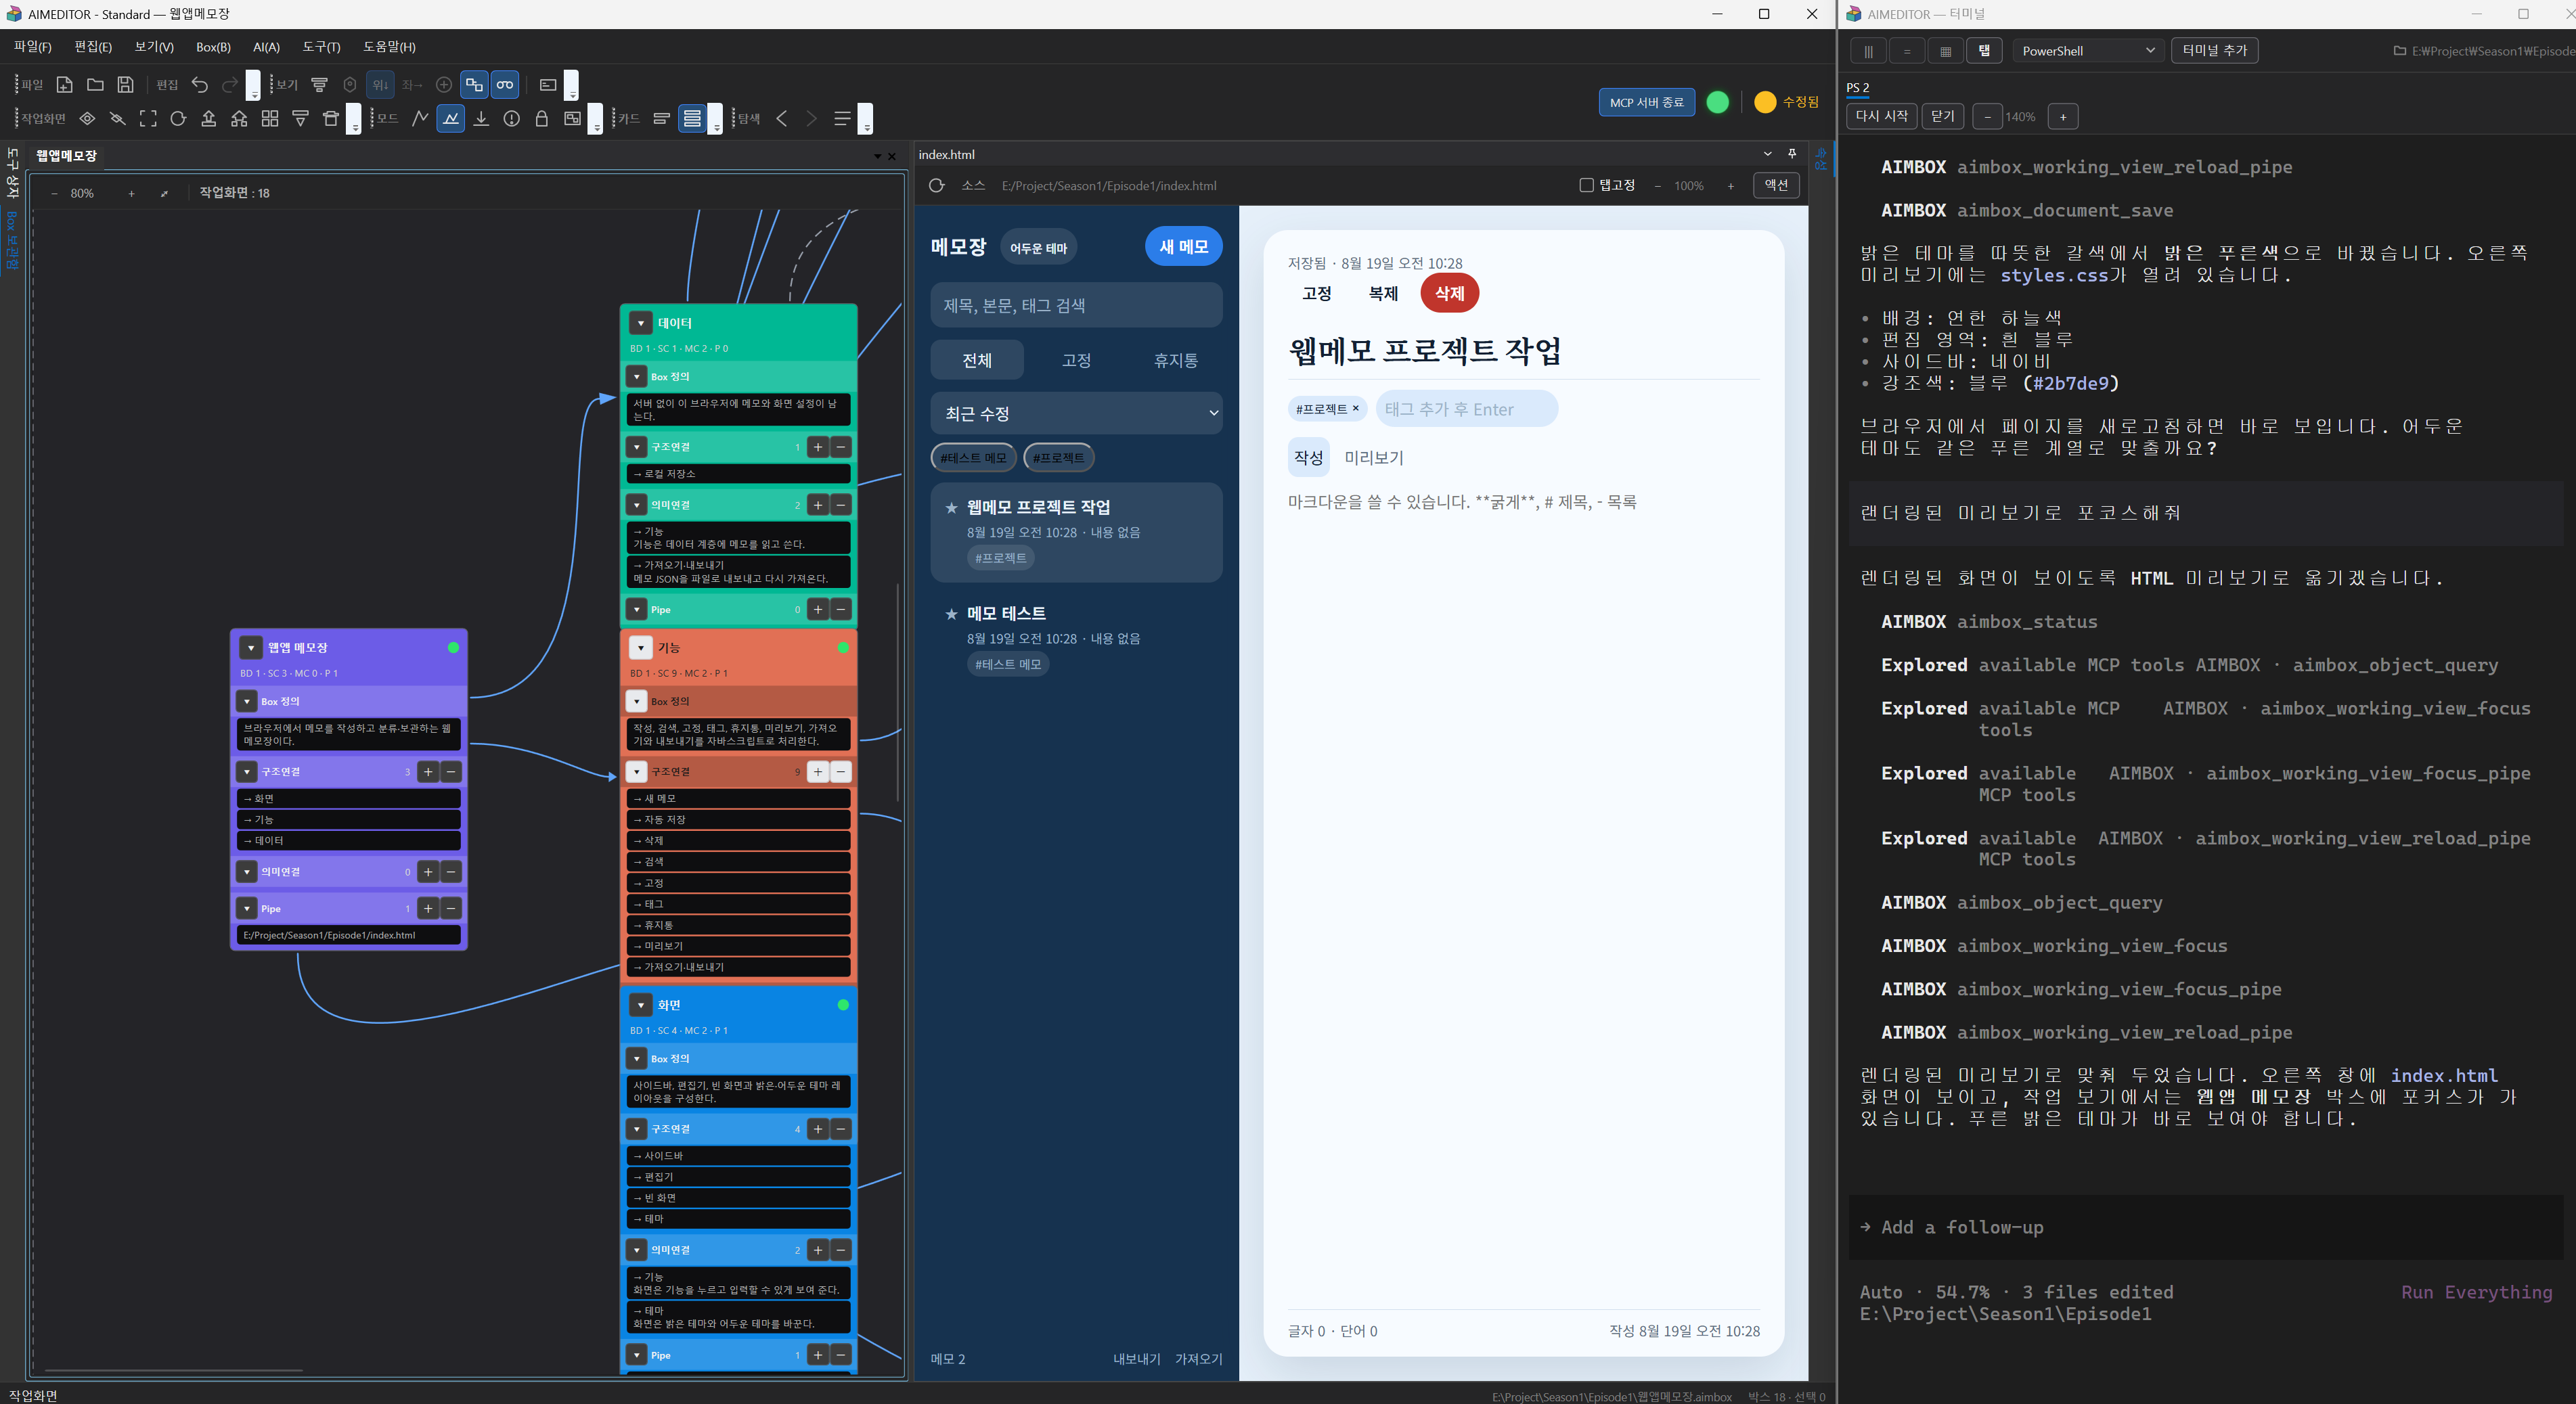Click the undo arrow icon in the 편집 toolbar
Viewport: 2576px width, 1404px height.
[x=200, y=85]
